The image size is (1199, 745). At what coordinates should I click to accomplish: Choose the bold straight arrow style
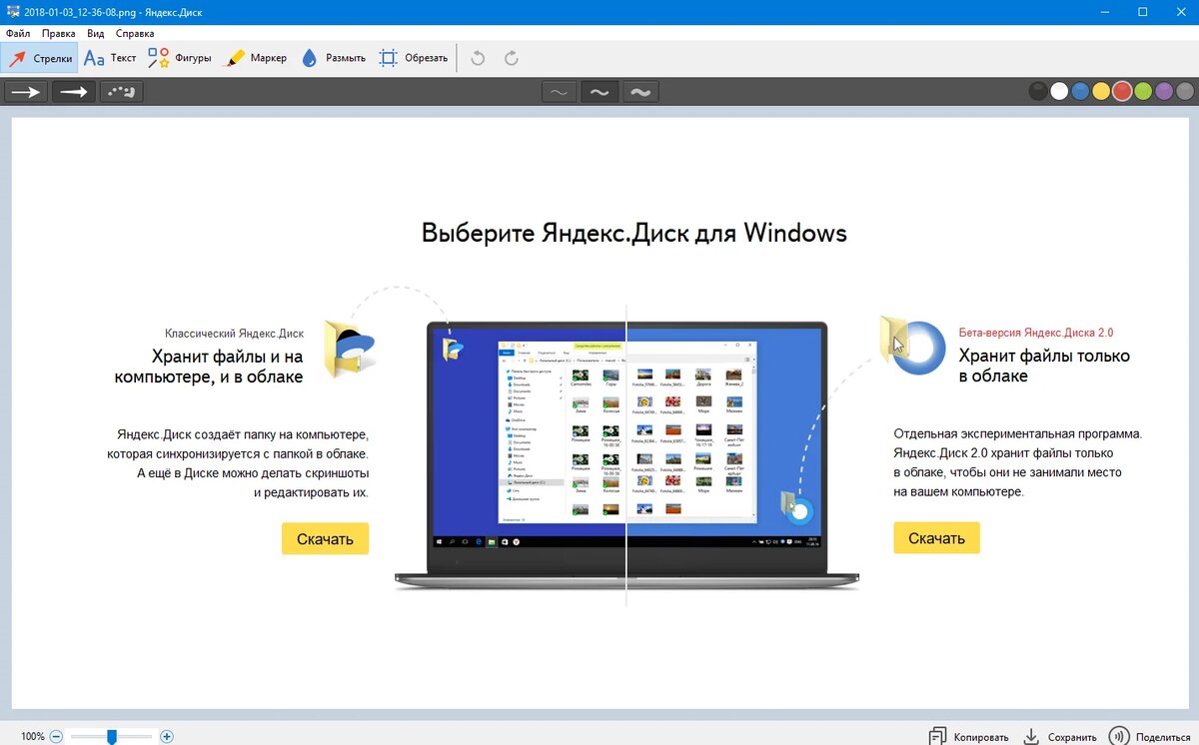(73, 92)
